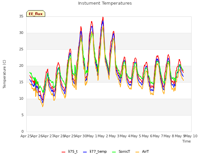Click the EE_flux label box
This screenshot has height=158, width=211.
[x=36, y=13]
